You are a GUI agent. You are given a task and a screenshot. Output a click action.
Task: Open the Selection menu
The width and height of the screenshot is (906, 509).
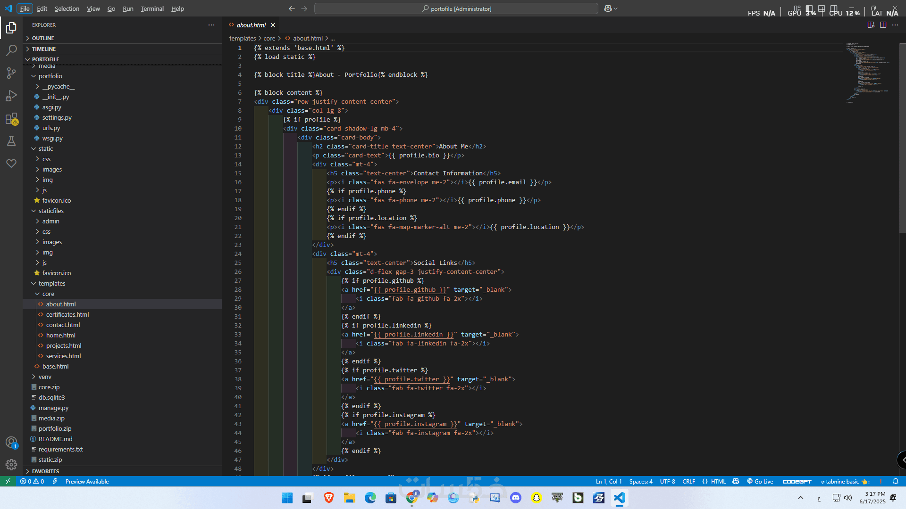(x=67, y=8)
